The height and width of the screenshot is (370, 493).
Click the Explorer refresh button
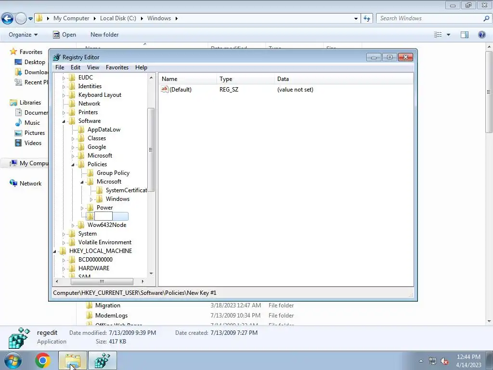pos(367,19)
